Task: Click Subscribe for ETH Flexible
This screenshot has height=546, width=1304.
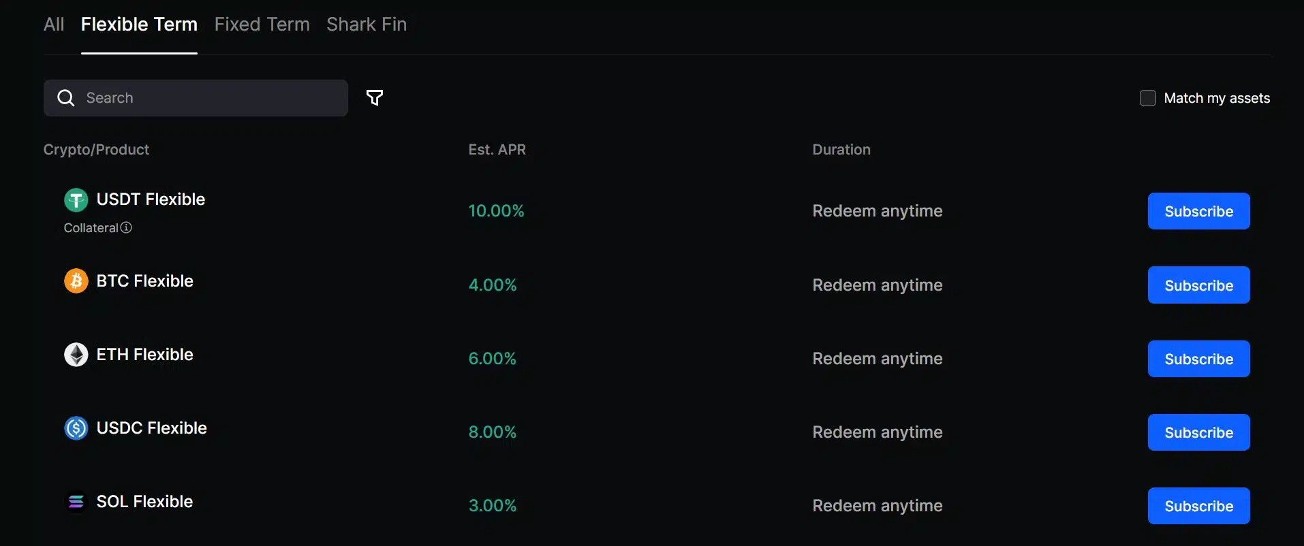Action: pyautogui.click(x=1198, y=358)
